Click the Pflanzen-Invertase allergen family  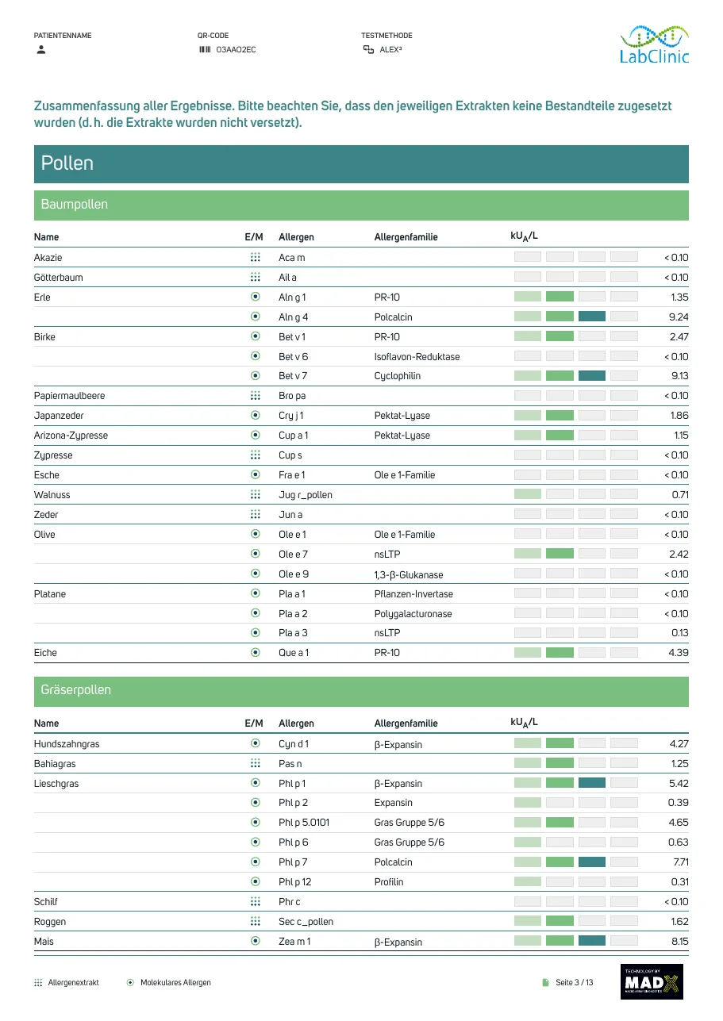412,593
